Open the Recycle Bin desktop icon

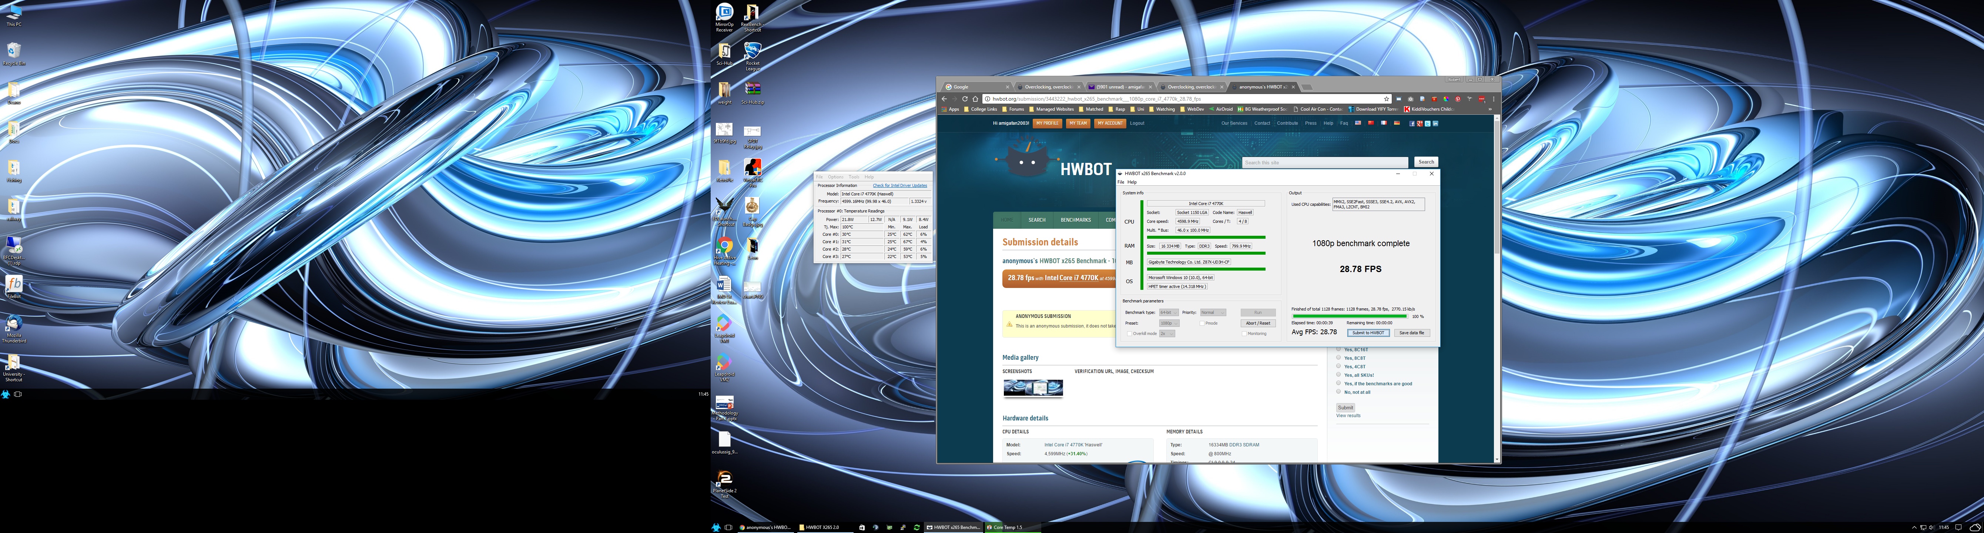[x=14, y=53]
